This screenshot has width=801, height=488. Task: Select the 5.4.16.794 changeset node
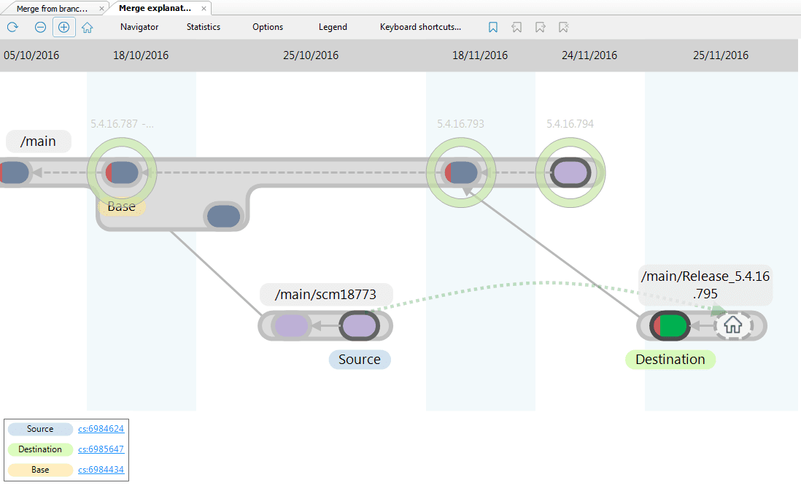[570, 172]
